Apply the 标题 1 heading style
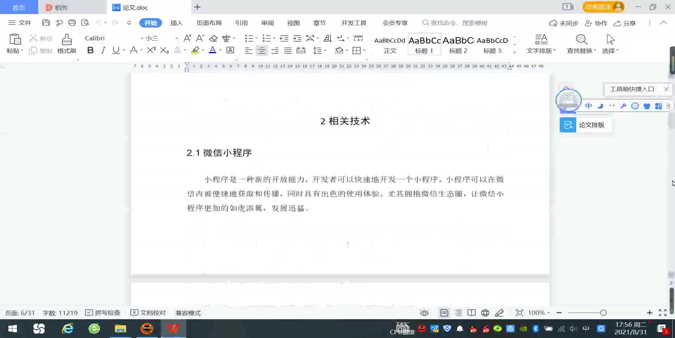Screen dimensions: 675x338 pos(424,44)
